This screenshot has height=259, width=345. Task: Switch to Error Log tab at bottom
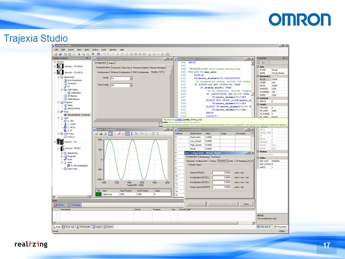(x=68, y=227)
